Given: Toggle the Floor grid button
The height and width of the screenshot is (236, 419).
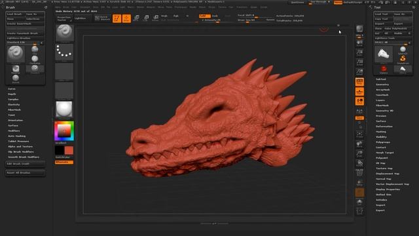Looking at the screenshot, I should [359, 92].
